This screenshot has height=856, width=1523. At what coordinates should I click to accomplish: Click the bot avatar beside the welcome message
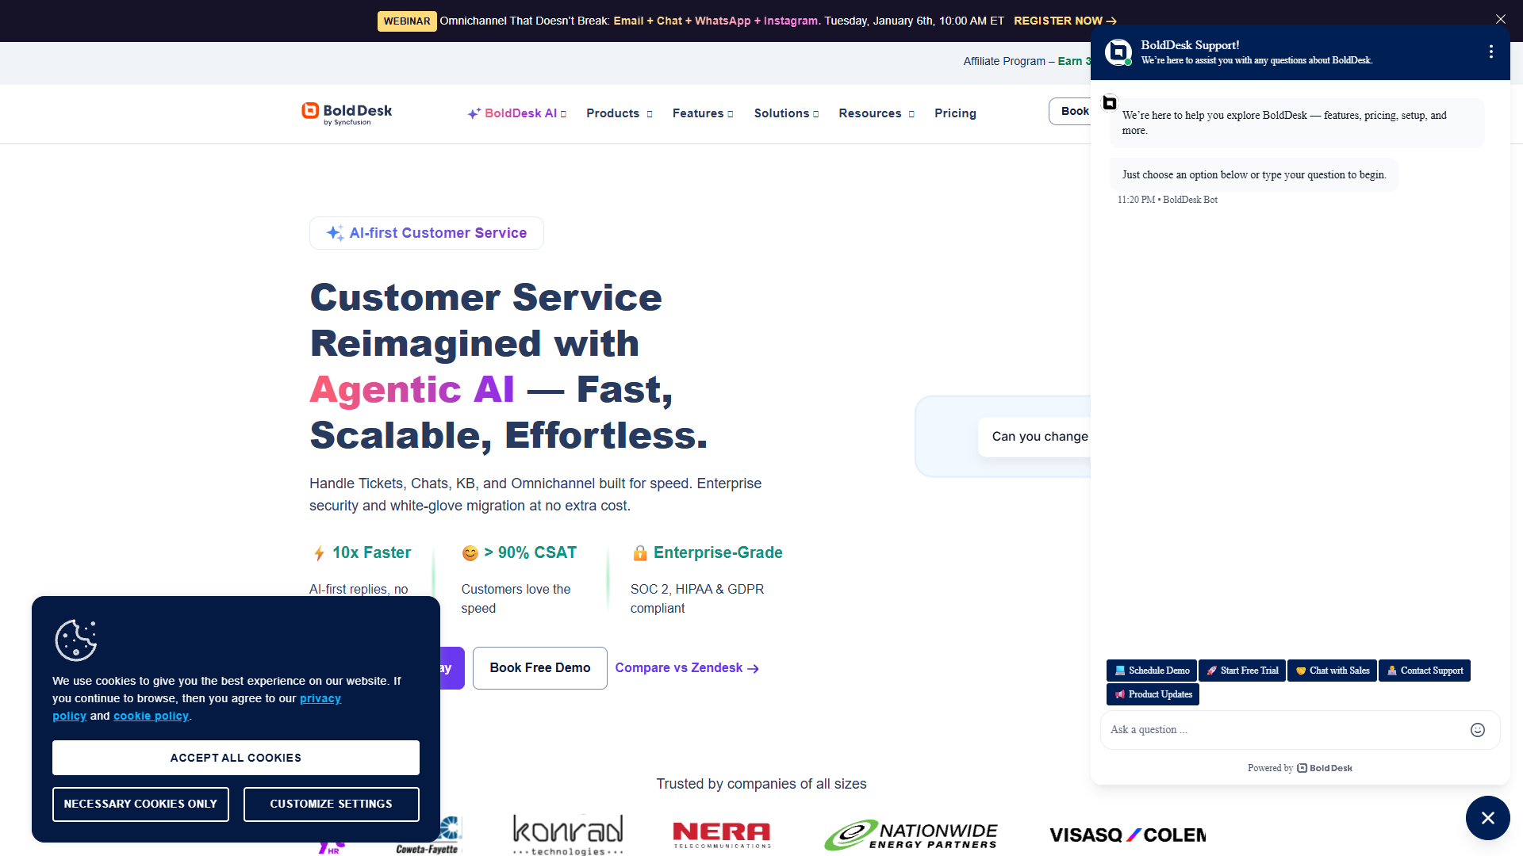click(x=1110, y=103)
